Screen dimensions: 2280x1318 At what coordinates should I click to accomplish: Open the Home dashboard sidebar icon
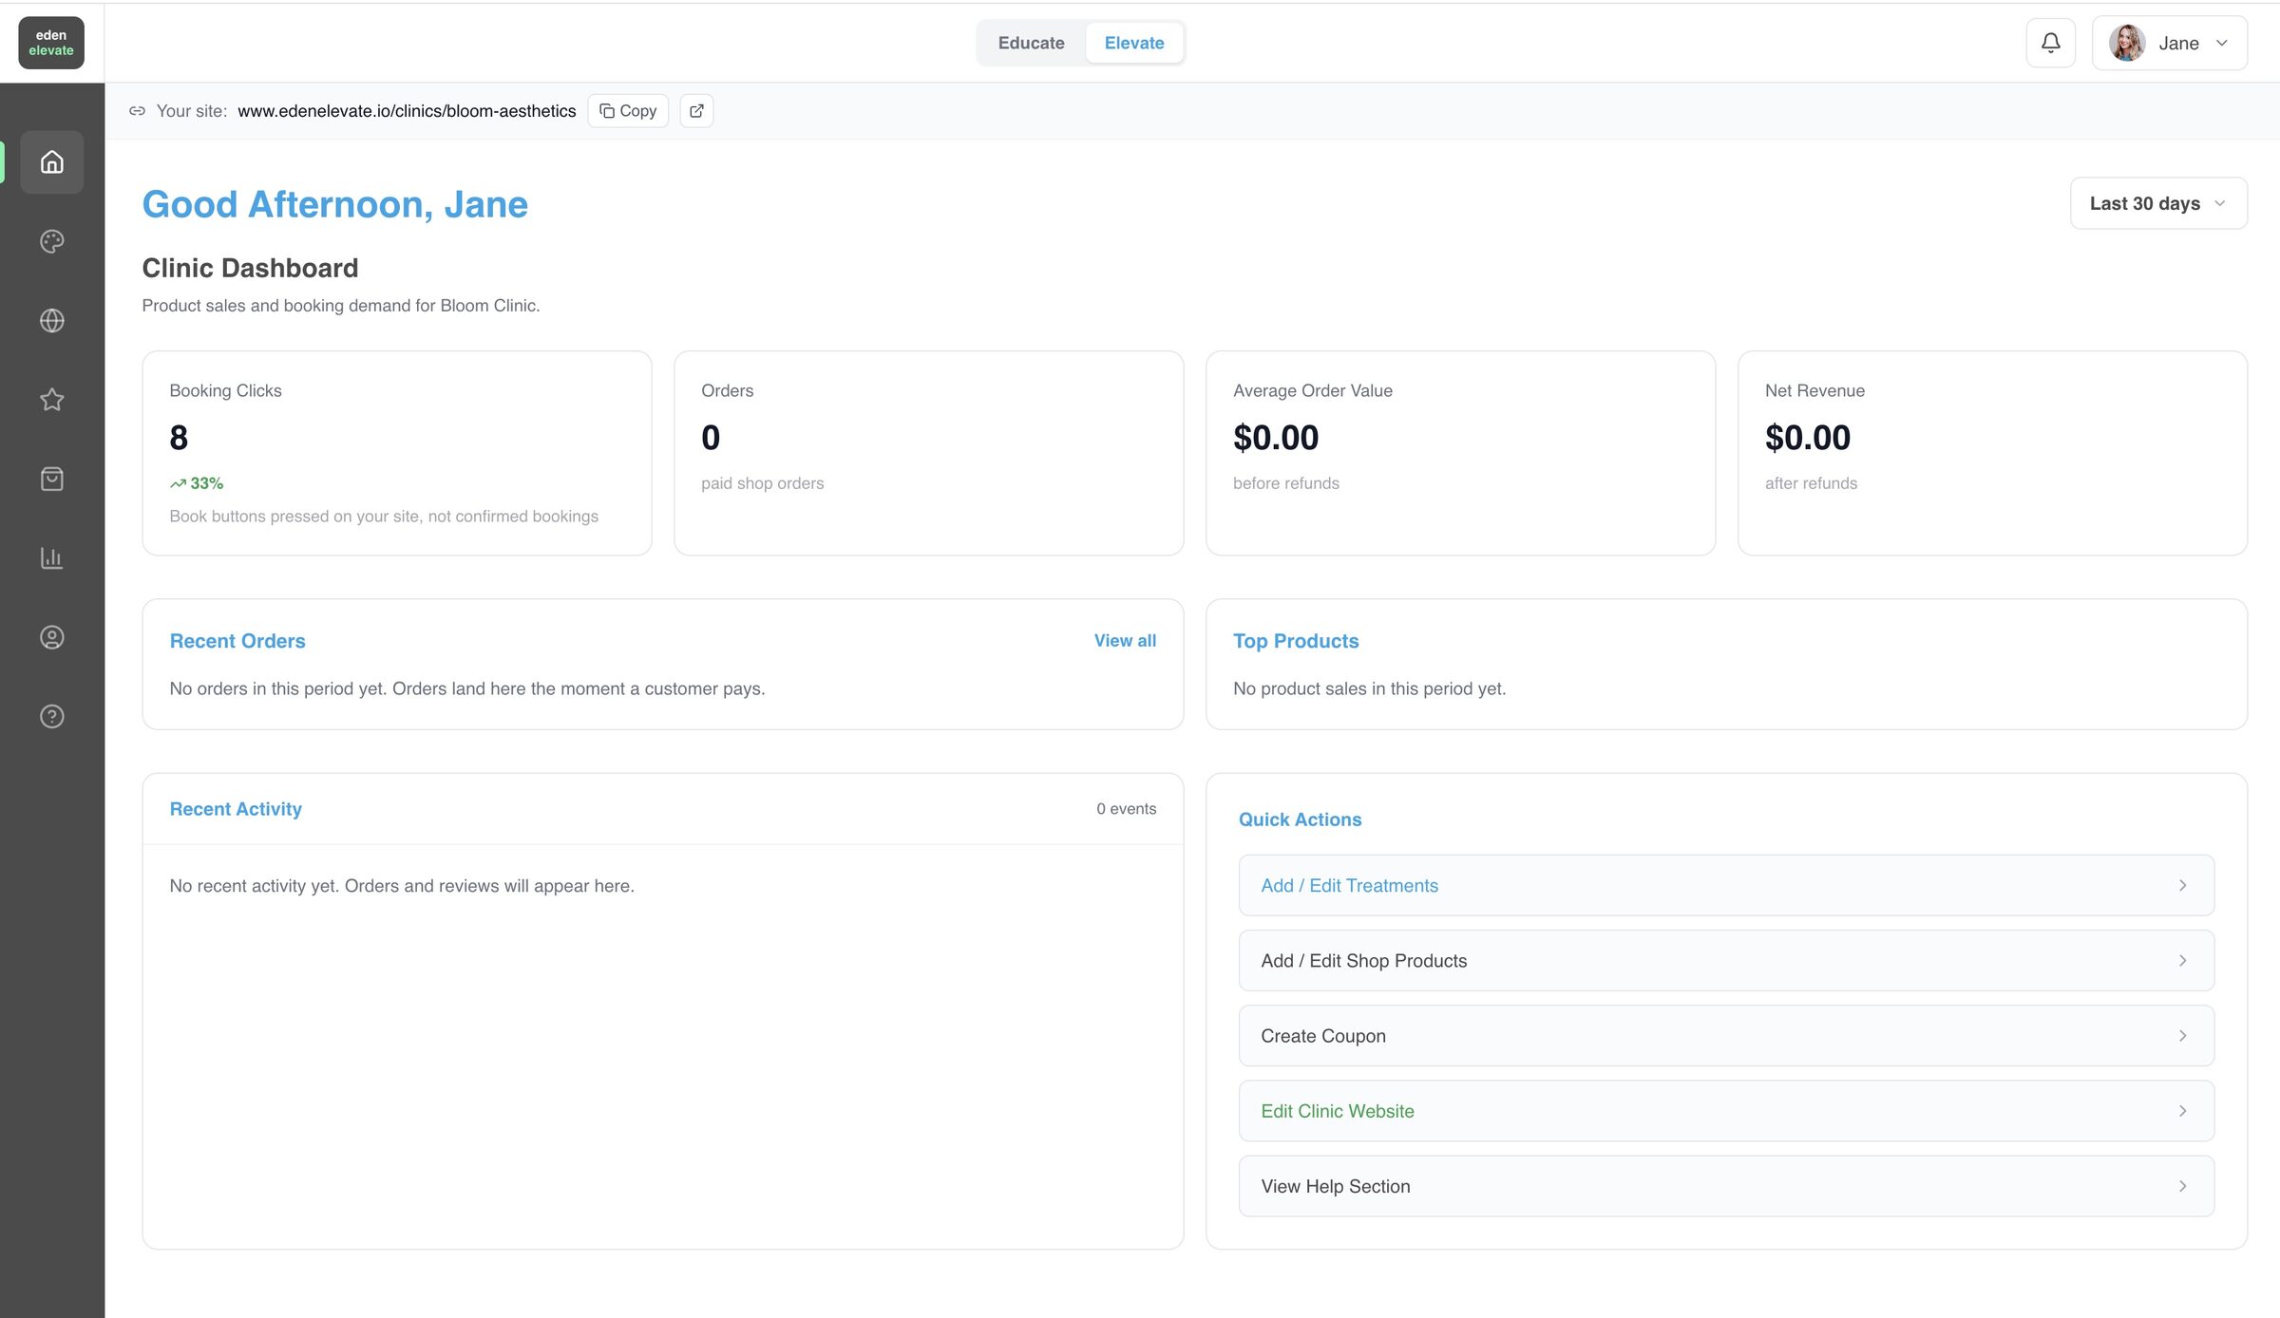52,162
